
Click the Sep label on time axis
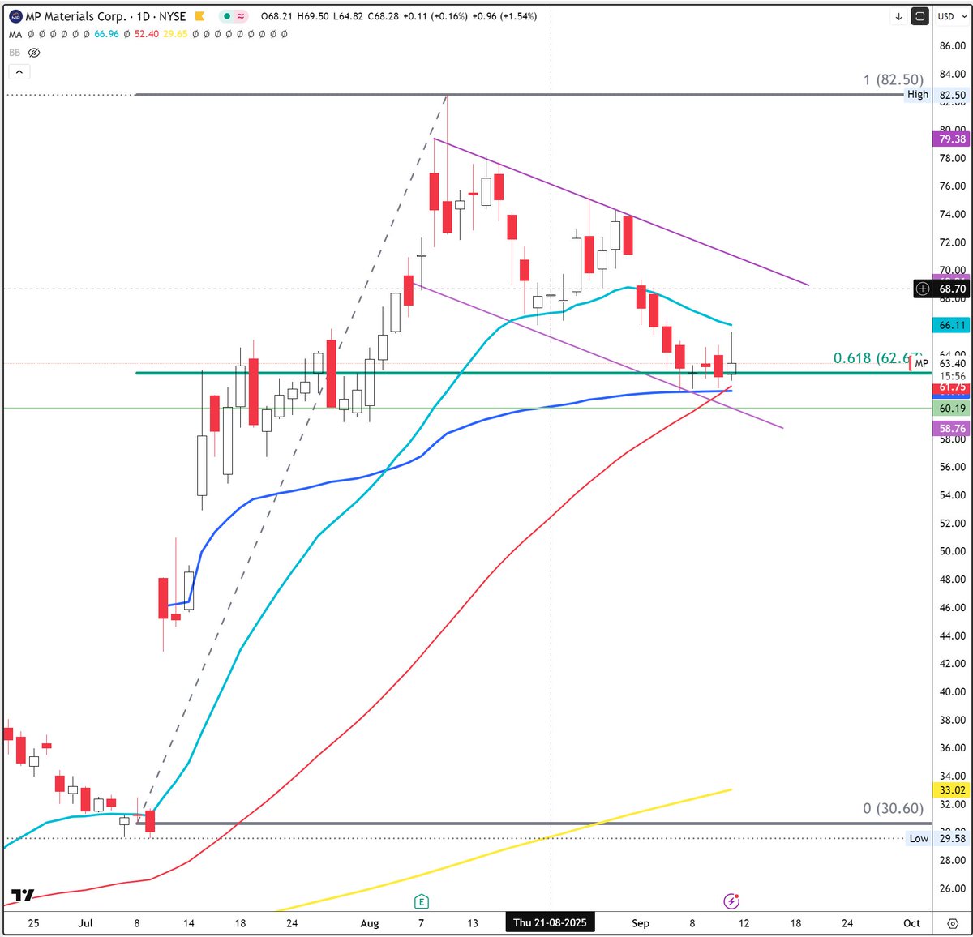(x=641, y=923)
